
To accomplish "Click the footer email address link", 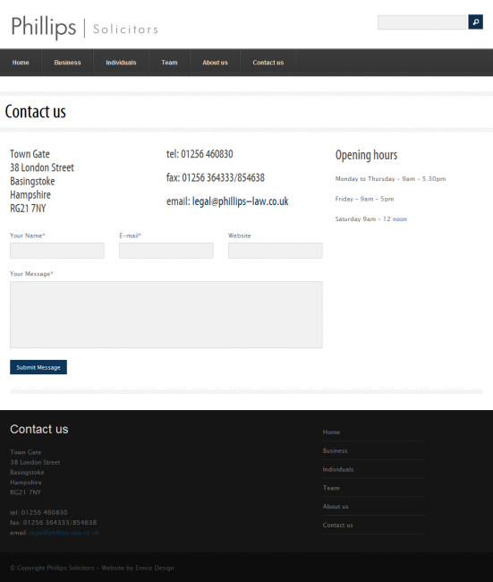I will coord(64,533).
